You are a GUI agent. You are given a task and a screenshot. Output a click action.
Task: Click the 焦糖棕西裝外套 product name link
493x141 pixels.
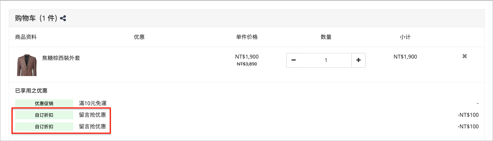61,58
